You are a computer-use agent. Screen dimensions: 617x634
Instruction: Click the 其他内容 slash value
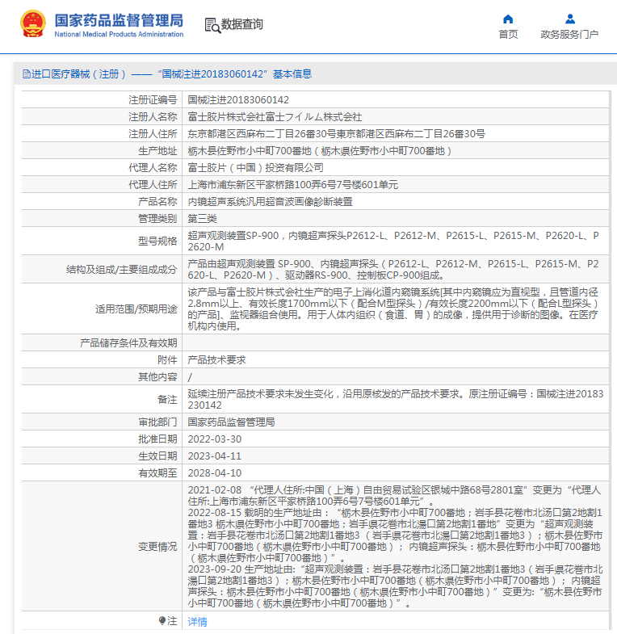point(190,377)
